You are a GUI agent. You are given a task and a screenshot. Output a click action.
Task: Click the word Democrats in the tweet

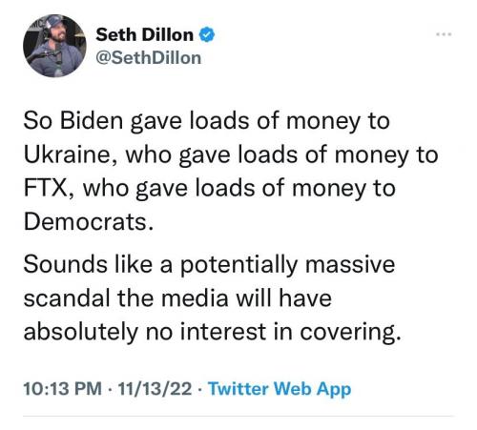tap(88, 221)
